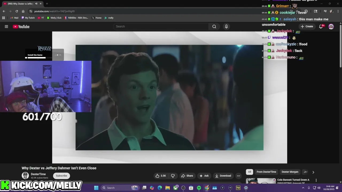The height and width of the screenshot is (192, 342).
Task: Select the From DexterTime chip
Action: tap(266, 172)
